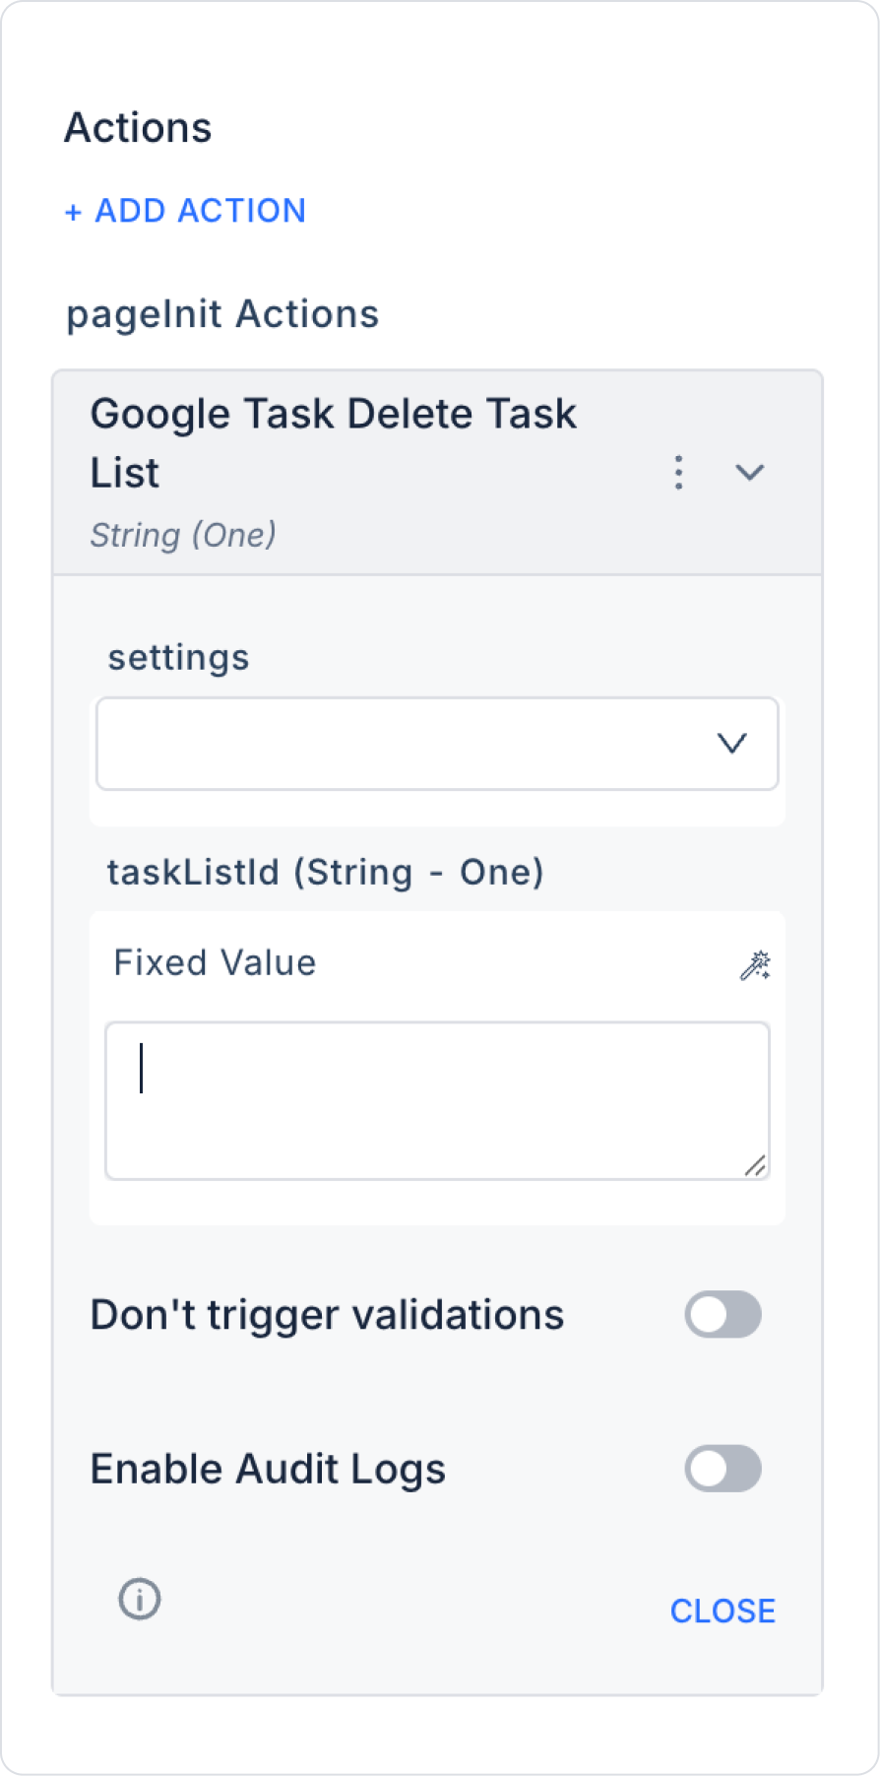Click the "Enable Audit Logs" label text
This screenshot has height=1776, width=880.
pyautogui.click(x=268, y=1469)
